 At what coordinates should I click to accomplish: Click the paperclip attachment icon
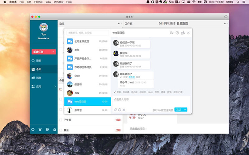[115, 110]
